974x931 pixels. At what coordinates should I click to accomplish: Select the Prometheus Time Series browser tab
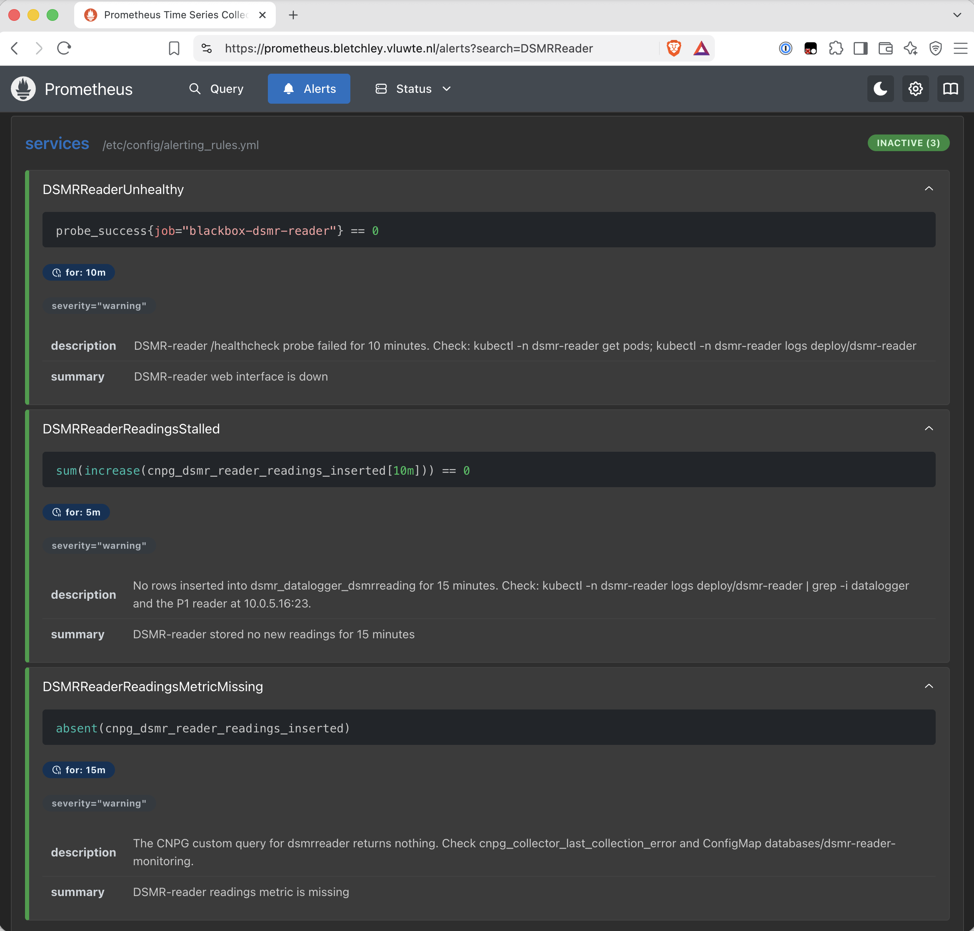tap(175, 15)
